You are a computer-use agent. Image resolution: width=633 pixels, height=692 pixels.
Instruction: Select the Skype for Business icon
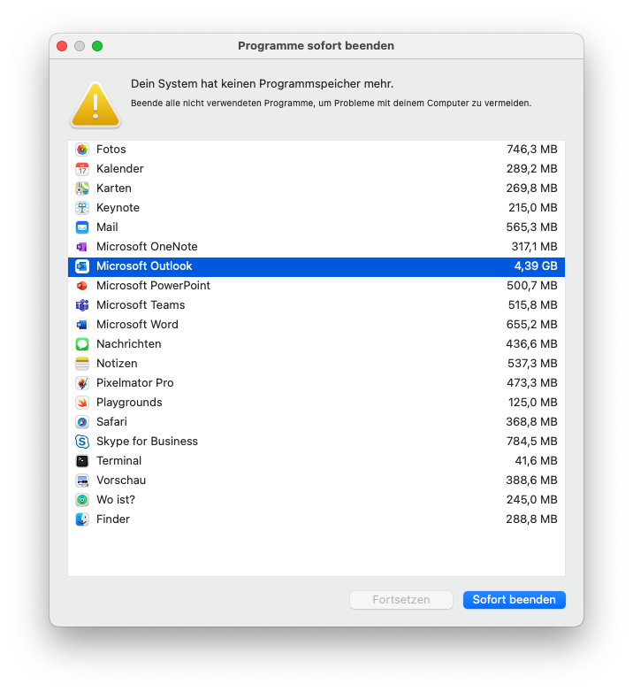pos(82,442)
